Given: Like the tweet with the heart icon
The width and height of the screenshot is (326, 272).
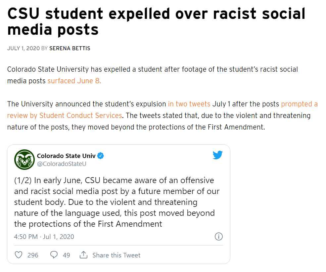Looking at the screenshot, I should tap(19, 255).
